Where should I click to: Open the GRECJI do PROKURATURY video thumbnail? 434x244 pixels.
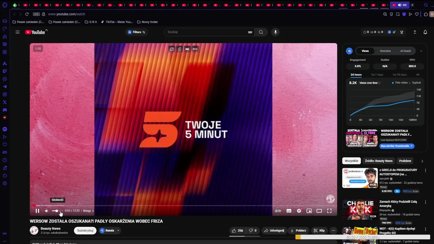(360, 178)
